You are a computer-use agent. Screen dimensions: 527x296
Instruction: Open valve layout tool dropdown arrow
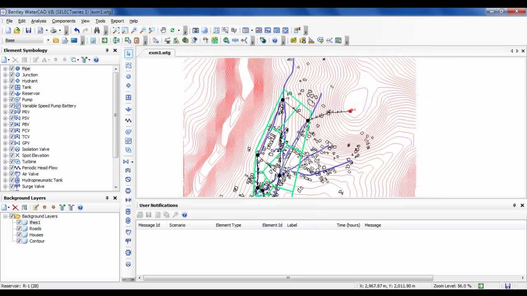132,162
